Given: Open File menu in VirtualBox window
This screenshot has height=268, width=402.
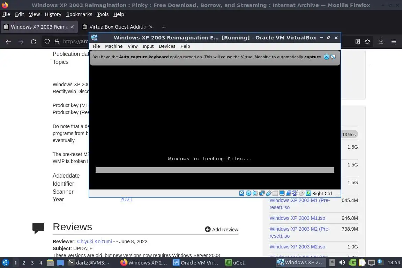Looking at the screenshot, I should [x=96, y=46].
